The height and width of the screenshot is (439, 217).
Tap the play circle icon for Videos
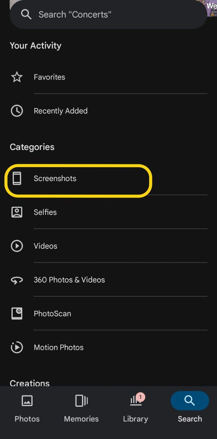(17, 246)
